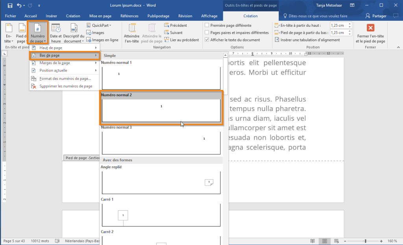Image resolution: width=403 pixels, height=245 pixels.
Task: Close header and footer with red X
Action: tap(370, 28)
